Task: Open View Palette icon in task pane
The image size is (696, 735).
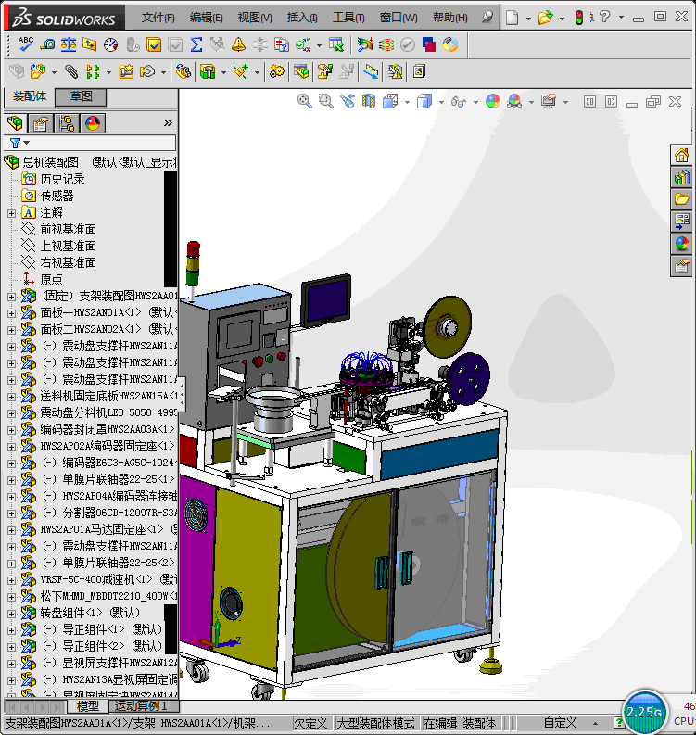Action: pyautogui.click(x=681, y=222)
